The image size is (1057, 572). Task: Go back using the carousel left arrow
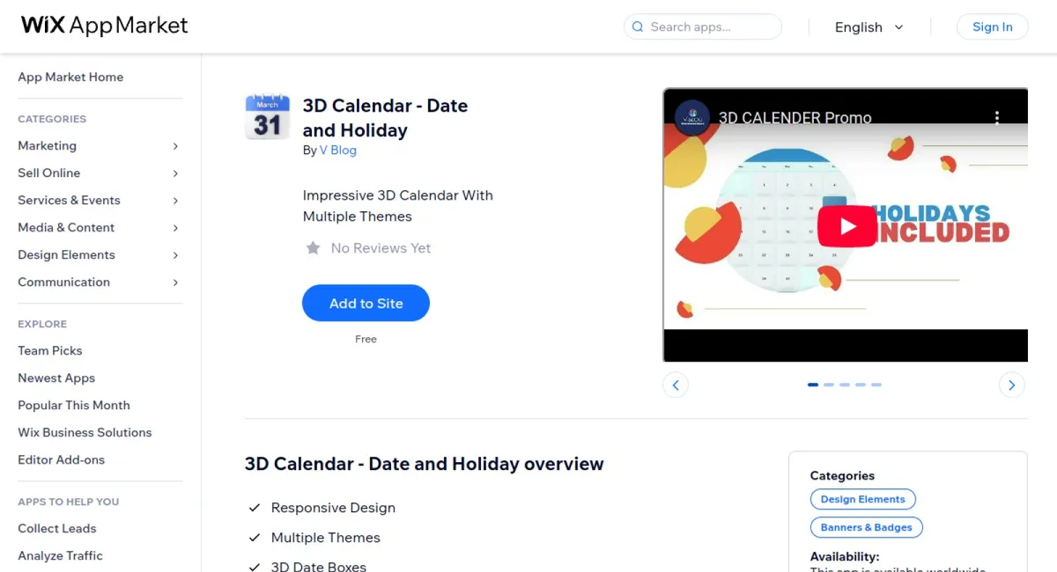point(676,385)
